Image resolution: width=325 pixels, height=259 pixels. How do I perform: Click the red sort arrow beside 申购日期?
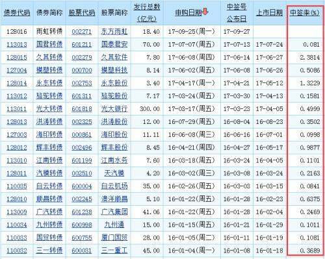pos(205,12)
